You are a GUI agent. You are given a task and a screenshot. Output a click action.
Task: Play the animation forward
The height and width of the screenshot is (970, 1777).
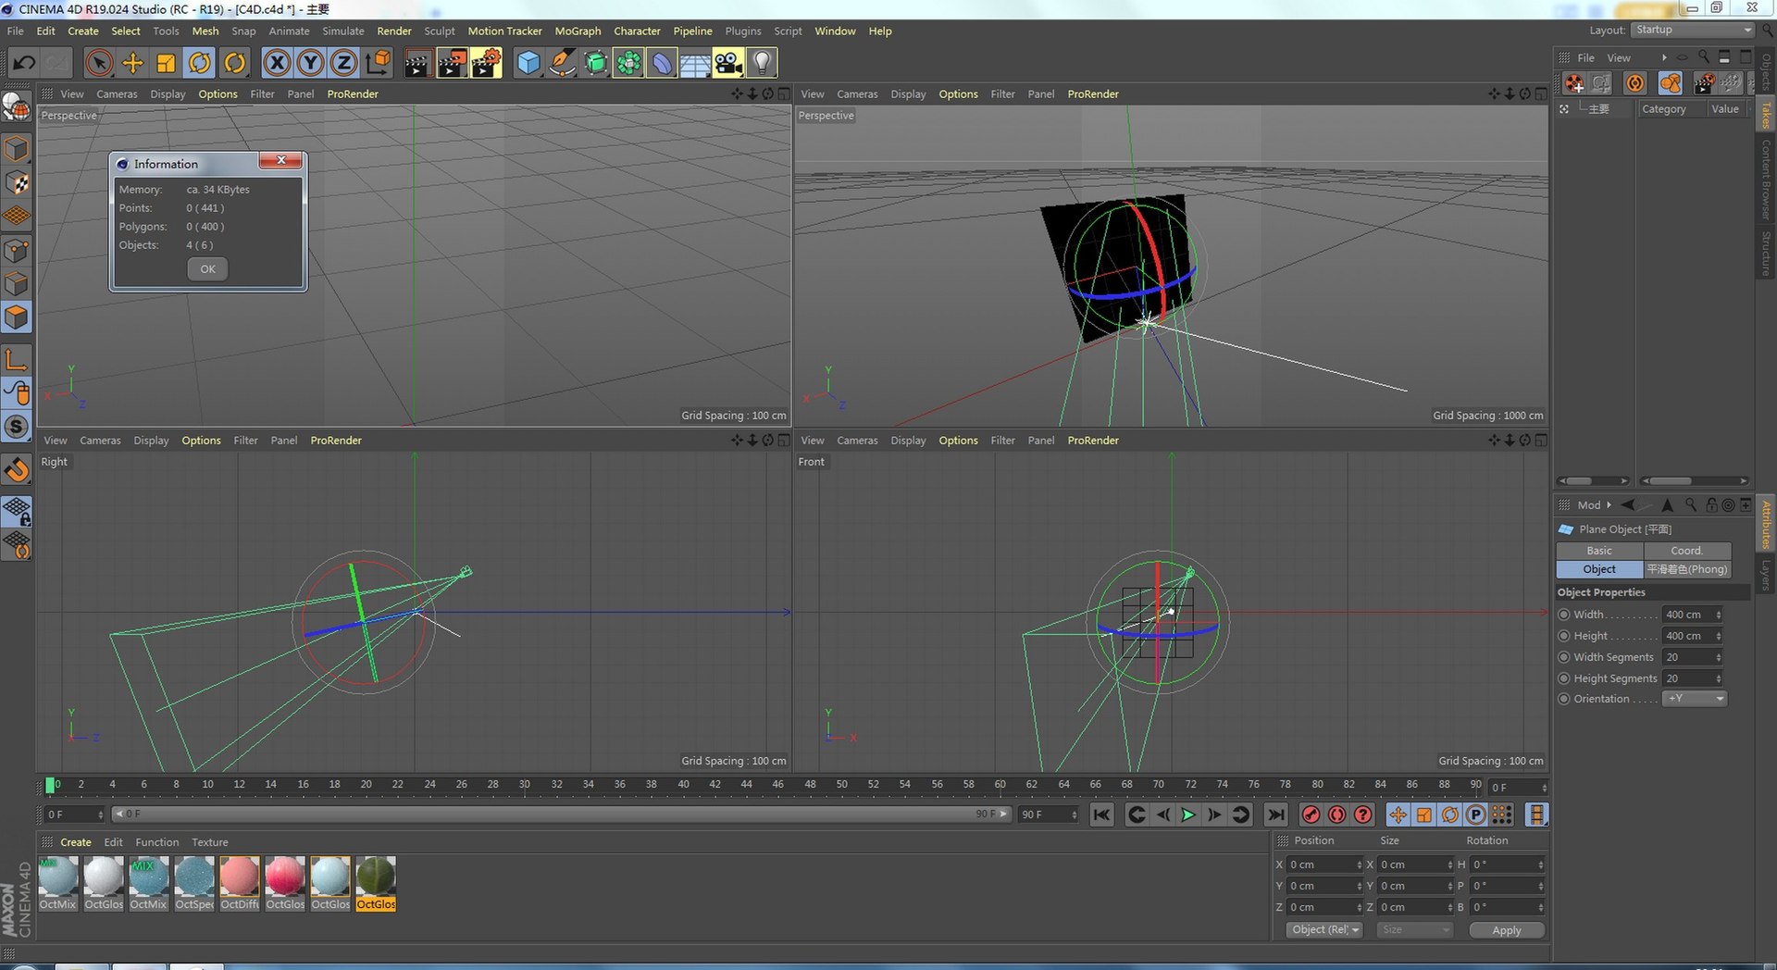[x=1188, y=815]
